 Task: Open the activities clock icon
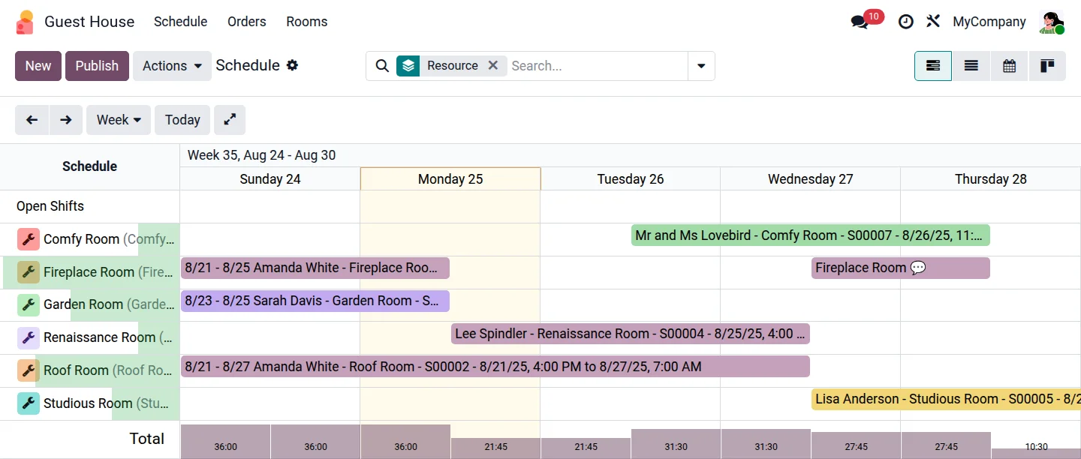(x=906, y=22)
